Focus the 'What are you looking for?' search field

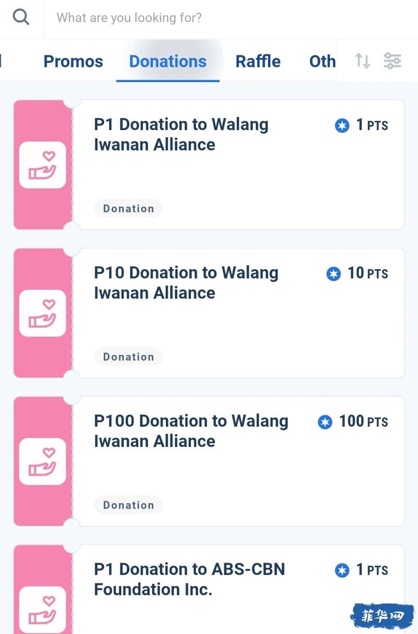[231, 18]
